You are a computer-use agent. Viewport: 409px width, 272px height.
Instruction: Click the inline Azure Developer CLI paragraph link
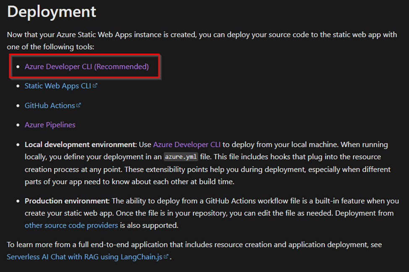click(187, 144)
